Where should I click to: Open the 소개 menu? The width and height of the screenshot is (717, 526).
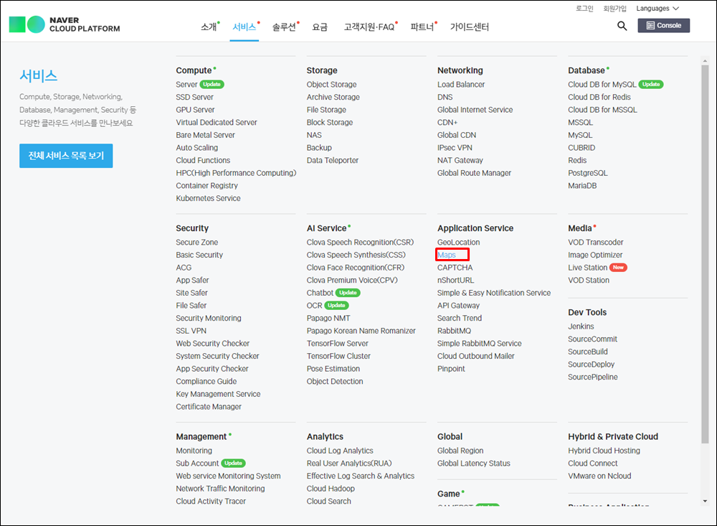209,27
